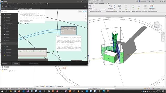Open the Изменить tab in Revit ribbon

(101, 3)
